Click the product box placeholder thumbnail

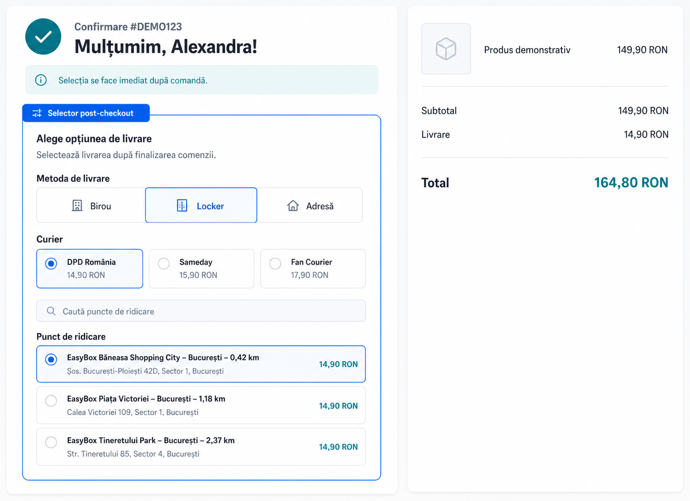(x=446, y=49)
